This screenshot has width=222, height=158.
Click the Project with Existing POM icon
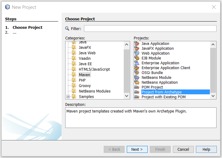(x=137, y=97)
